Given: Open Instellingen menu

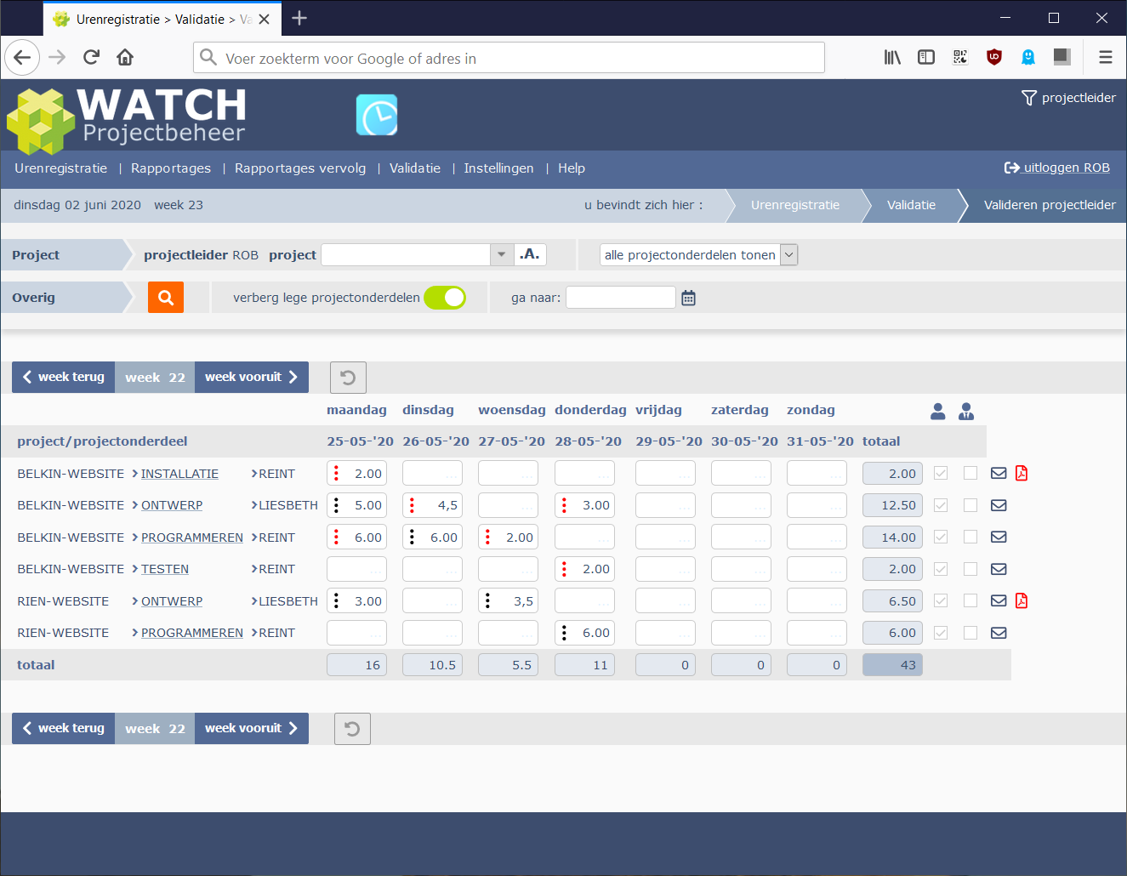Looking at the screenshot, I should (x=499, y=168).
